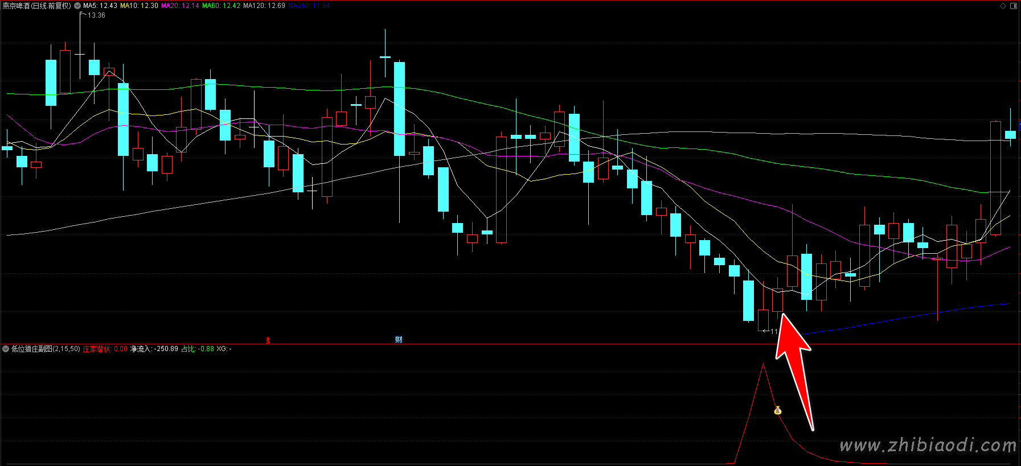This screenshot has width=1021, height=466.
Task: Toggle the side panel icon at top right
Action: (1014, 6)
